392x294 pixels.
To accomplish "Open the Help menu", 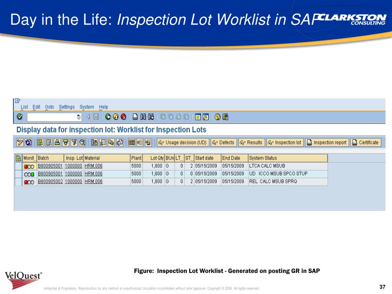I will pos(103,107).
